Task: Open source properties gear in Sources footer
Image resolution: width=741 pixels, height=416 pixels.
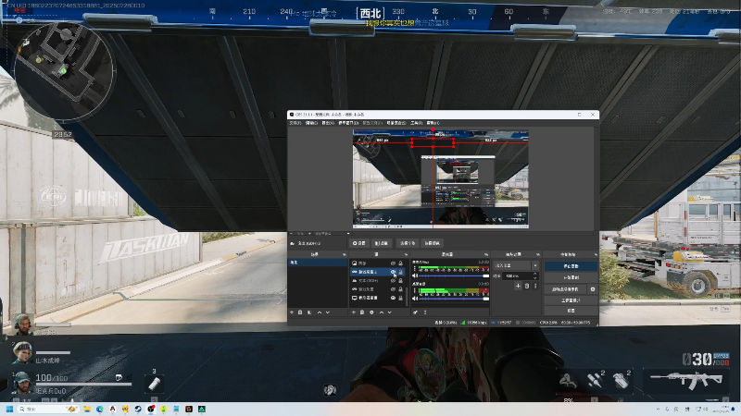Action: pos(371,312)
